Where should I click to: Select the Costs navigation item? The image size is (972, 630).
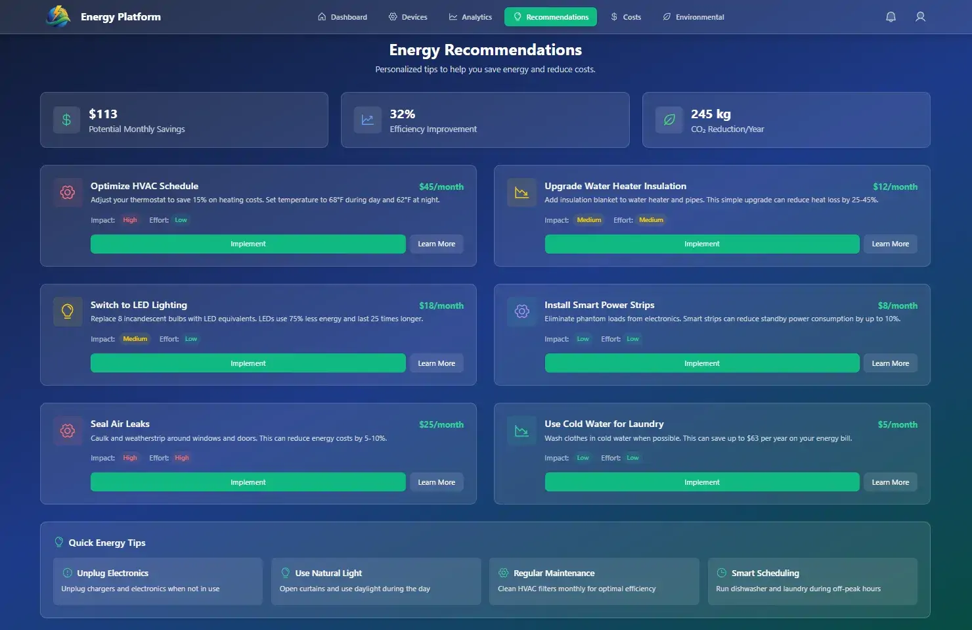[x=626, y=16]
